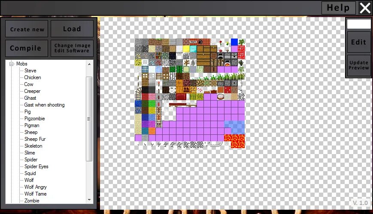Click the tree list scroll up arrow
The width and height of the screenshot is (373, 214).
[89, 64]
